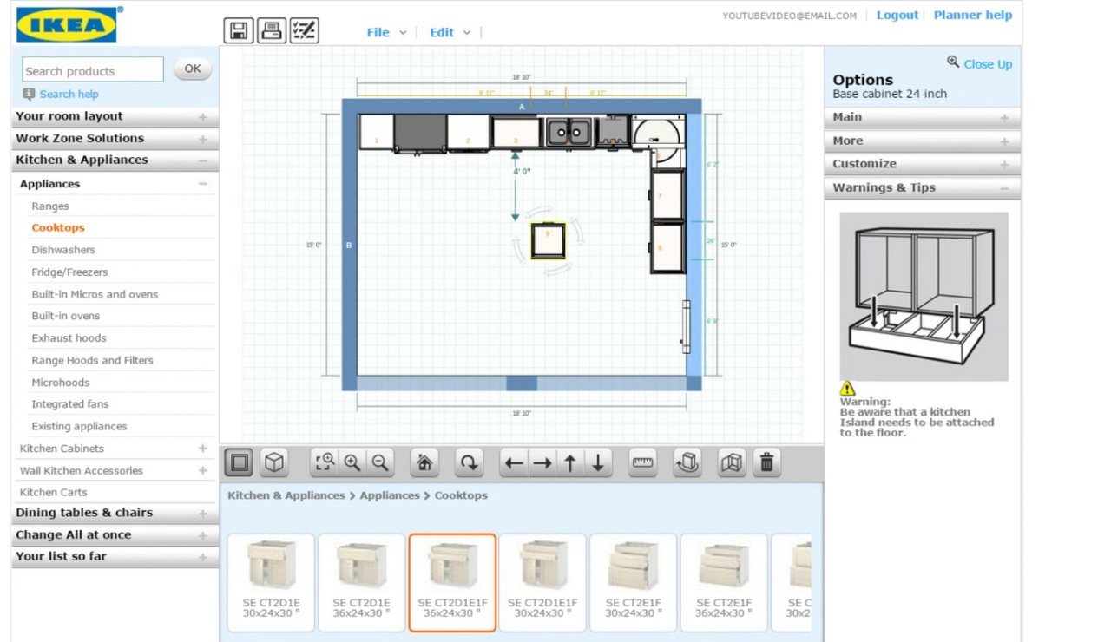Viewport: 1111px width, 642px height.
Task: Select Ranges in Appliances list
Action: [50, 206]
